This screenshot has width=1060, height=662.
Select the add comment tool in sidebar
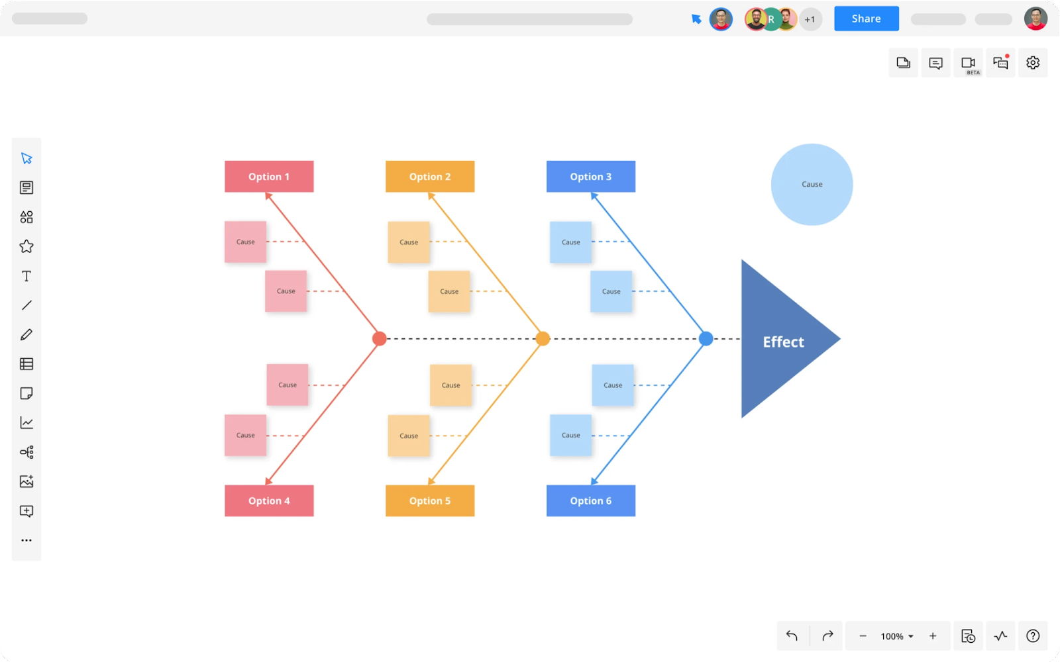click(26, 511)
